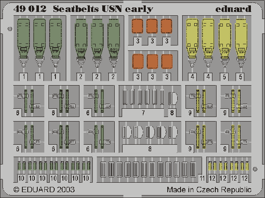This screenshot has width=265, height=198.
Task: Select the leftmost small green part 10
Action: pyautogui.click(x=21, y=167)
